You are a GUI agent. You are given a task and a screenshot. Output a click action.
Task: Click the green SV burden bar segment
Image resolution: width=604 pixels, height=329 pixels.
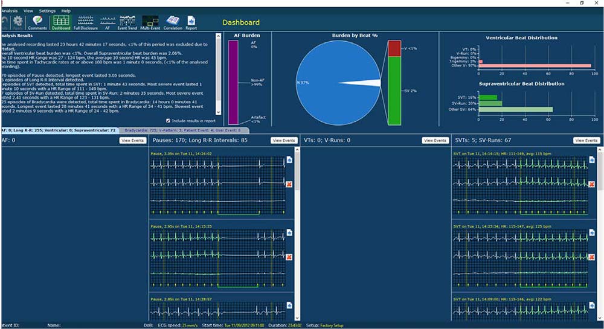click(394, 91)
